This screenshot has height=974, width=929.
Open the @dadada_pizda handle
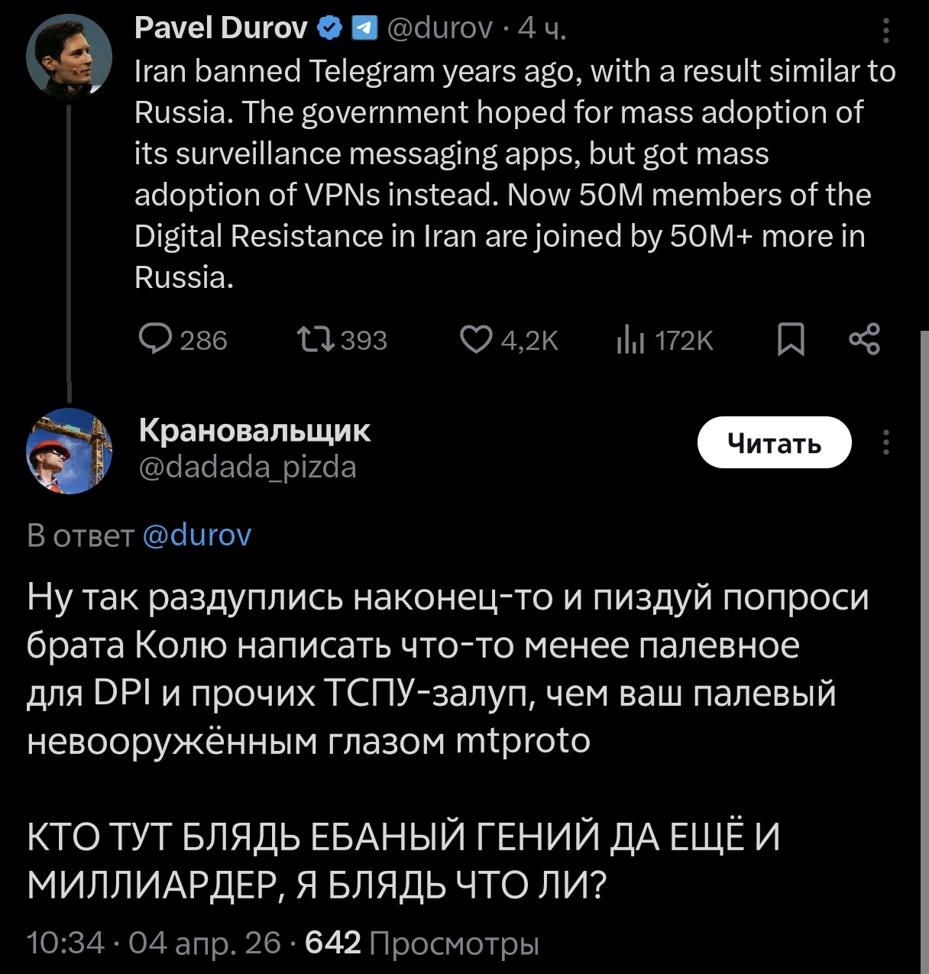point(248,467)
